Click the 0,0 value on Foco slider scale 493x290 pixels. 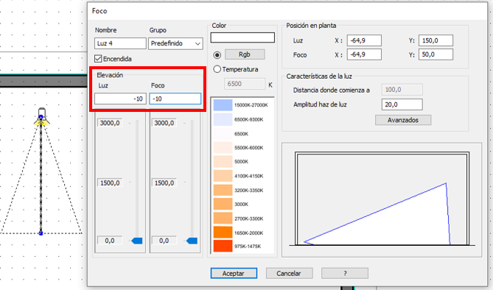(x=164, y=241)
